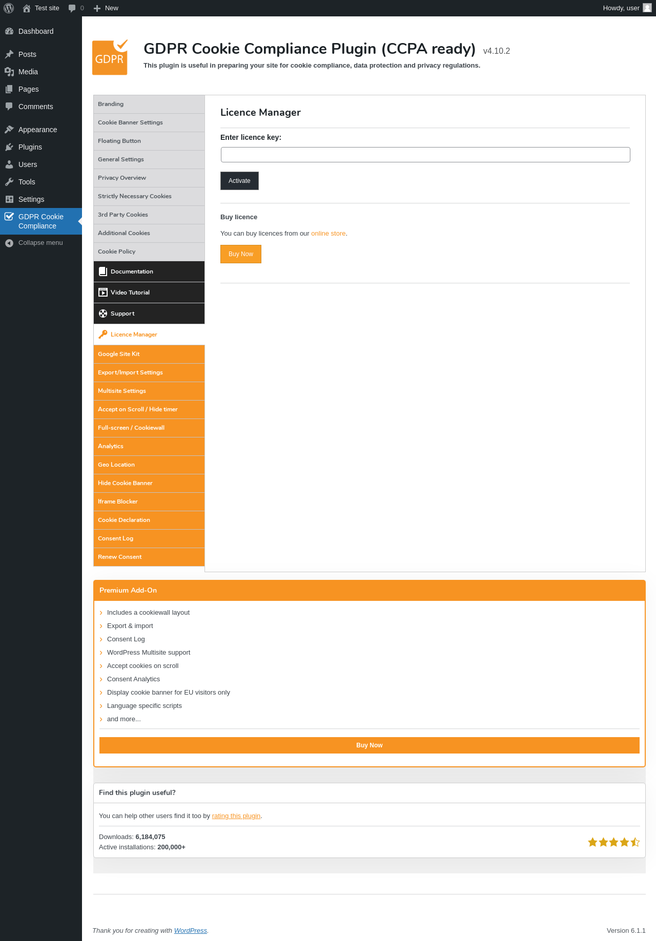Viewport: 656px width, 941px height.
Task: Open Hide Cookie Banner tab
Action: click(149, 483)
